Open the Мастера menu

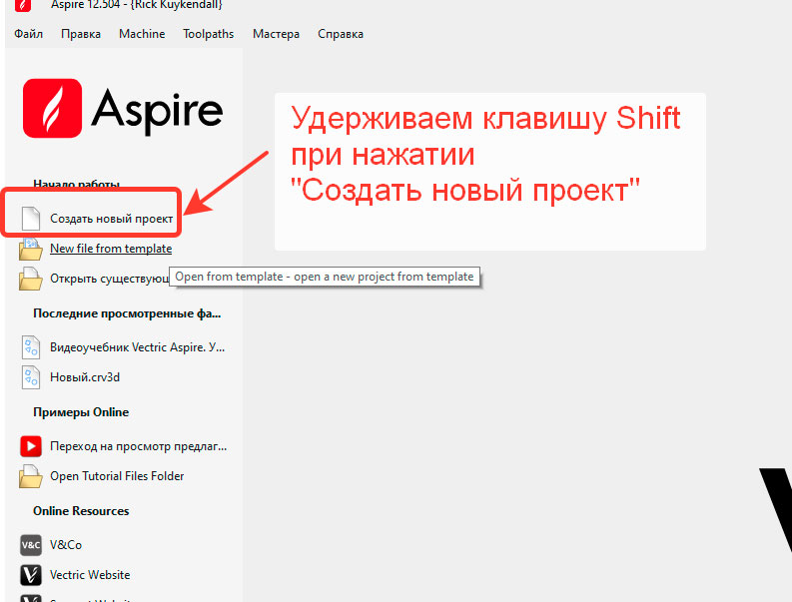[x=276, y=34]
